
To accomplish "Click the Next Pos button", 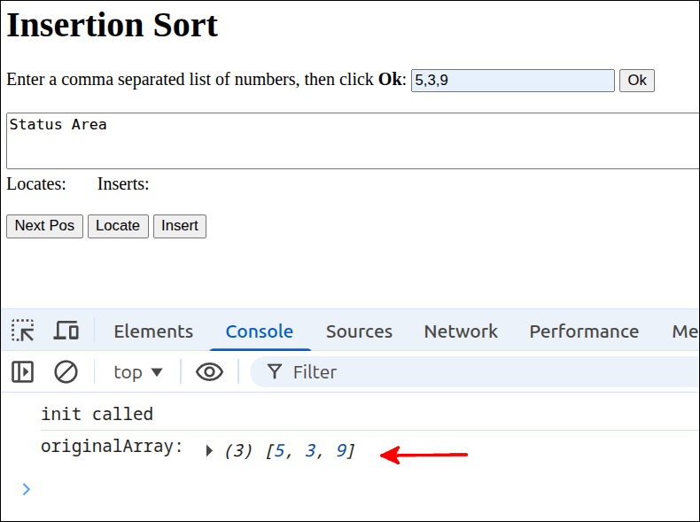I will point(44,226).
